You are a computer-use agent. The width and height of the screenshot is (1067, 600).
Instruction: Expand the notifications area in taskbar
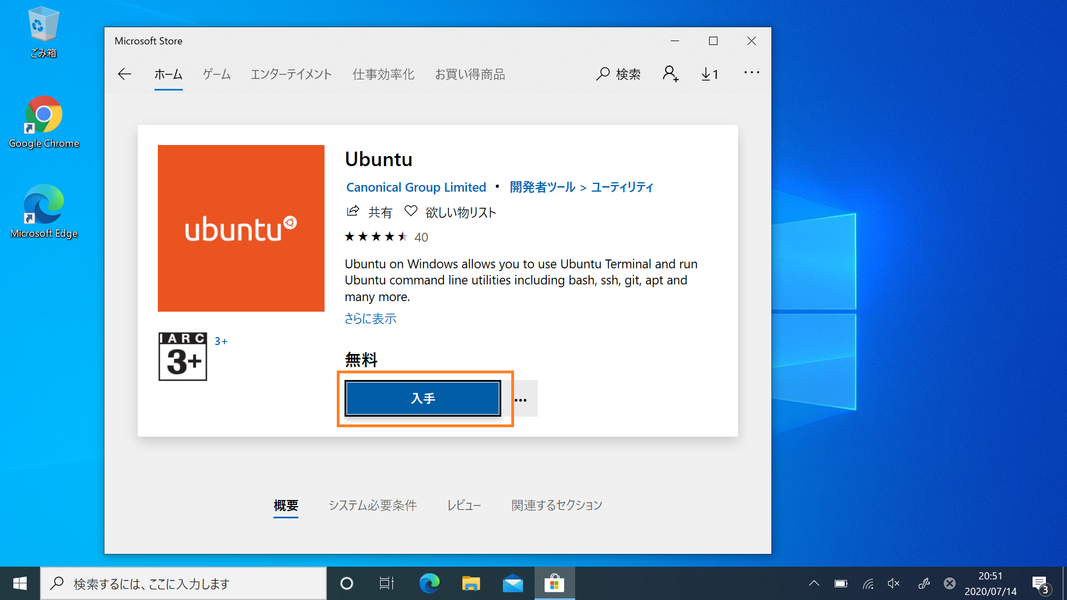pos(814,583)
